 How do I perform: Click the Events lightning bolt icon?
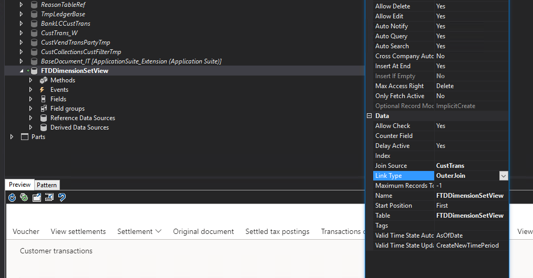tap(42, 90)
